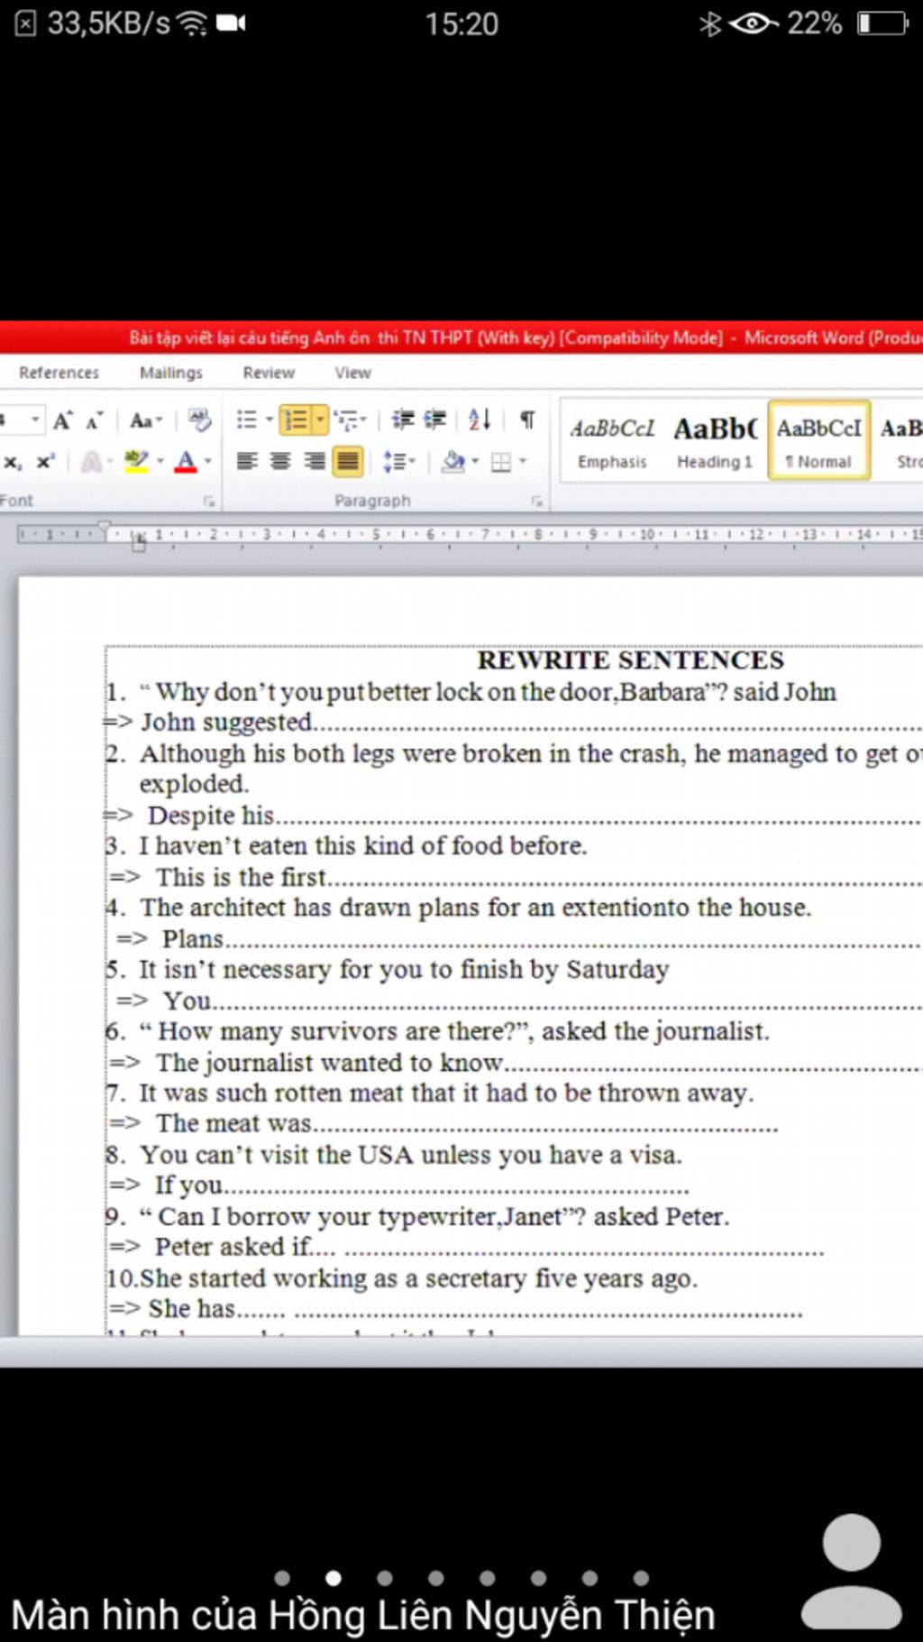The image size is (923, 1642).
Task: Click the Increase Indent icon
Action: (x=435, y=420)
